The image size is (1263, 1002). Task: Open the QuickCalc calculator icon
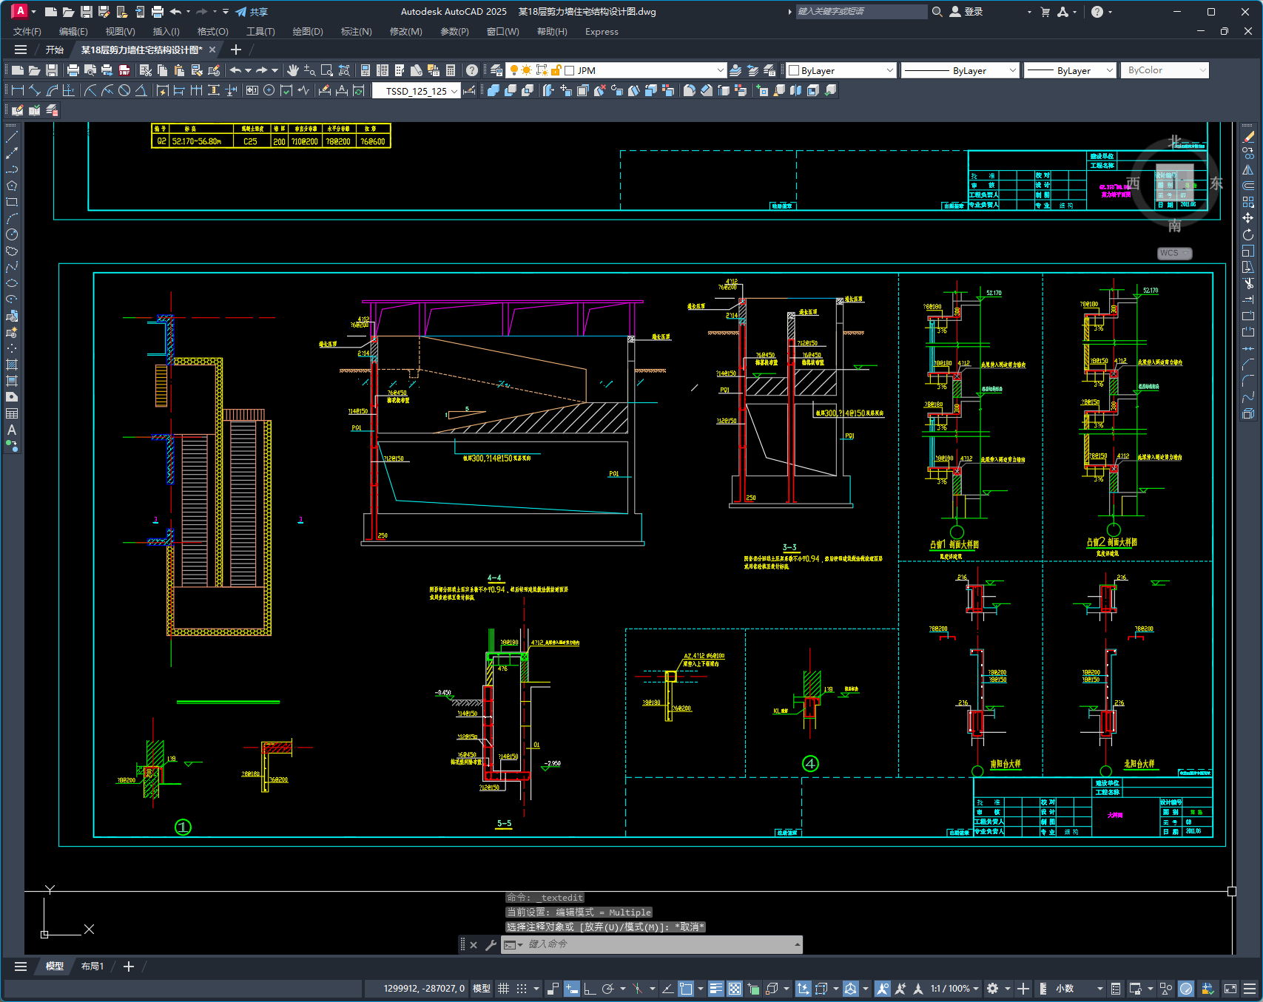(451, 70)
